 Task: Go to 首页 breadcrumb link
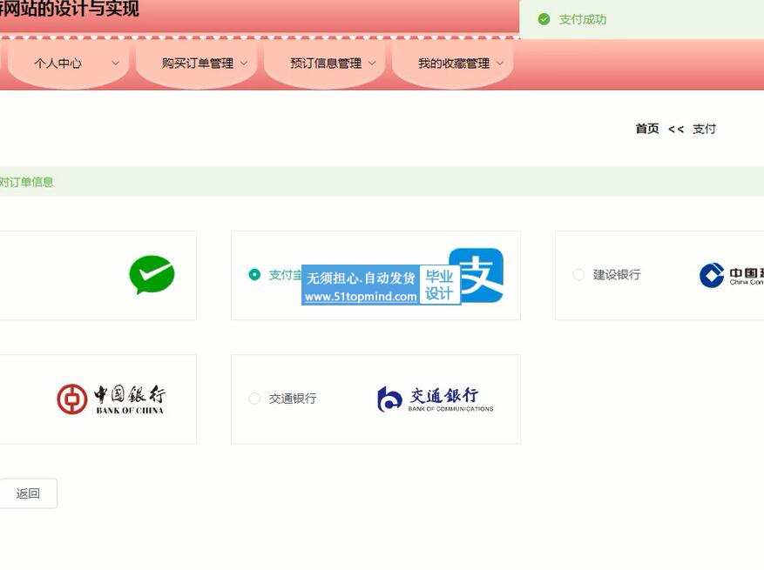tap(647, 129)
